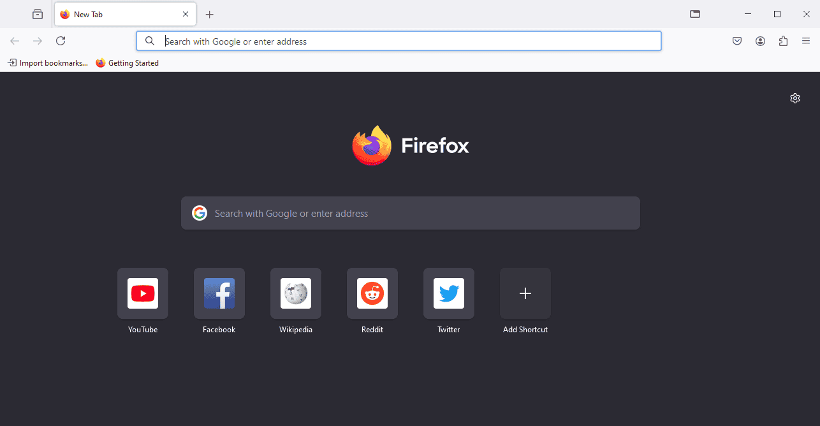The width and height of the screenshot is (820, 426).
Task: Select the New Tab tab
Action: (125, 14)
